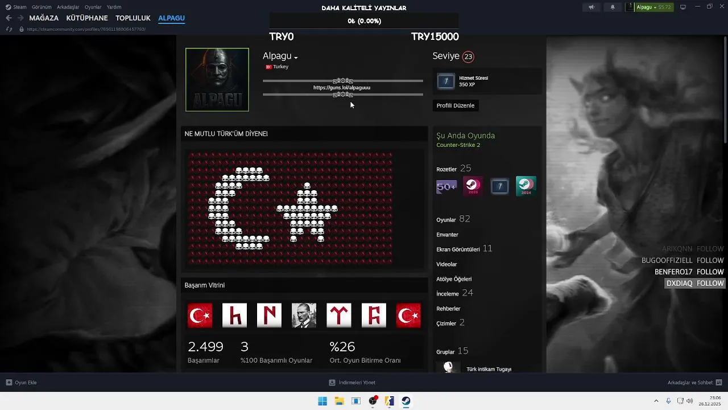
Task: Open Steam announcements megaphone icon
Action: coord(591,7)
